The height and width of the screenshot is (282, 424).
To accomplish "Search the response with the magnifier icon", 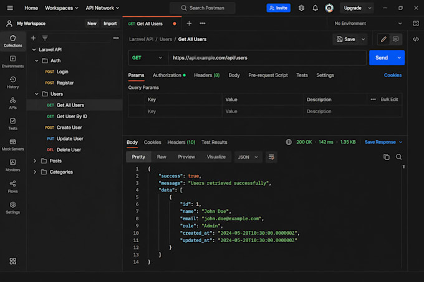I will point(398,157).
